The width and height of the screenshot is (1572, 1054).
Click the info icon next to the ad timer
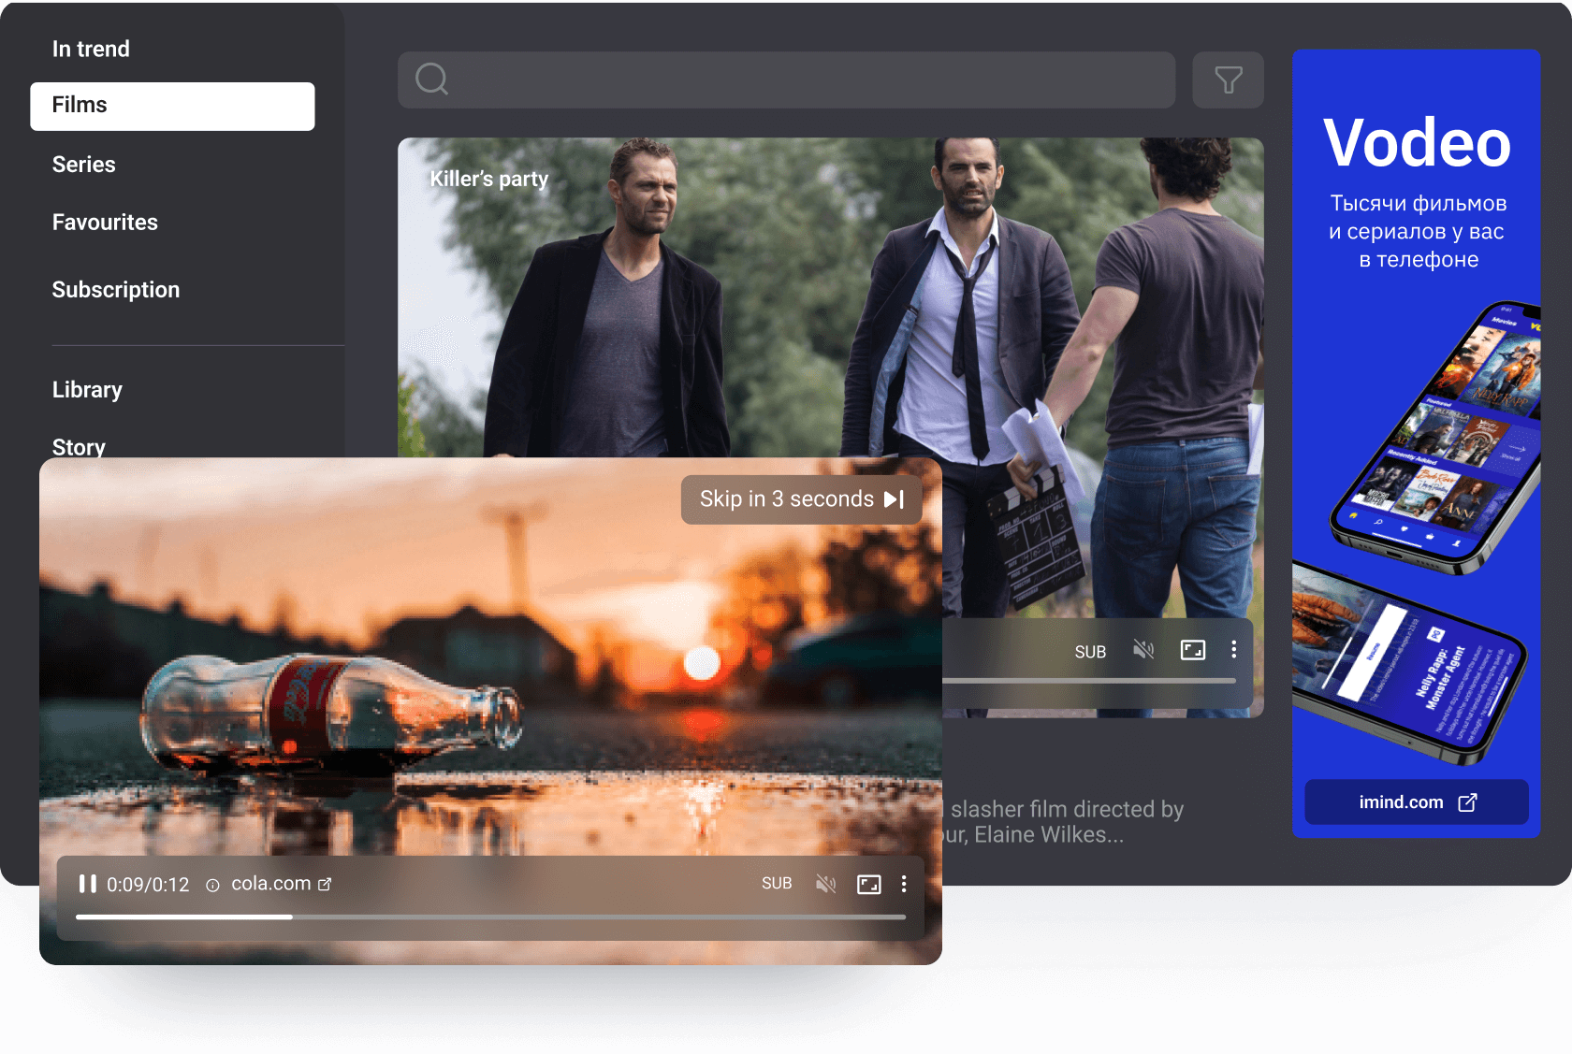coord(212,885)
